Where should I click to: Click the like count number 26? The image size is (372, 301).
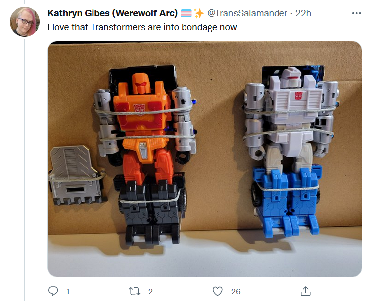236,291
